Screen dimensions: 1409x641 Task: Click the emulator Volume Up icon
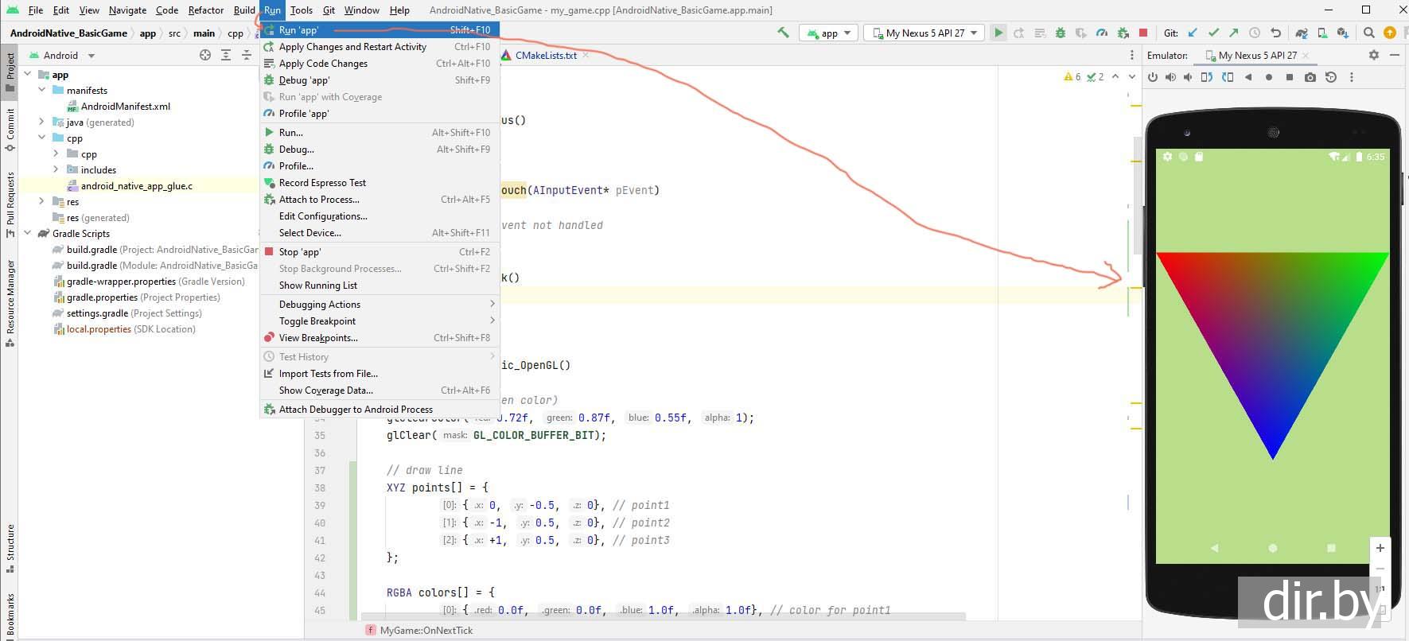tap(1170, 77)
